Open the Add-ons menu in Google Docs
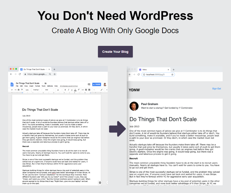 [x=50, y=86]
